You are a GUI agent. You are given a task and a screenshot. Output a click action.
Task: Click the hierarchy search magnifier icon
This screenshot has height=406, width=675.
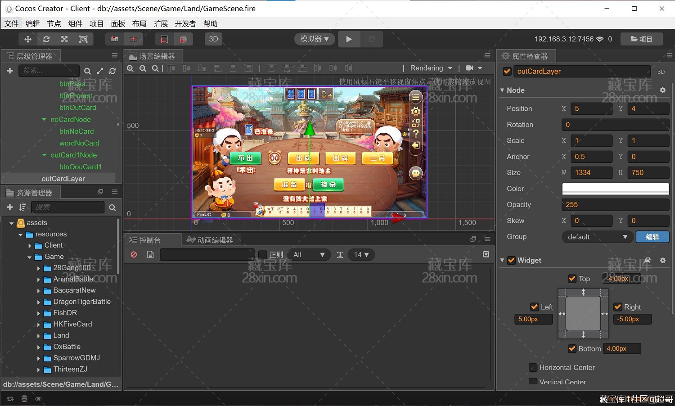pos(87,71)
